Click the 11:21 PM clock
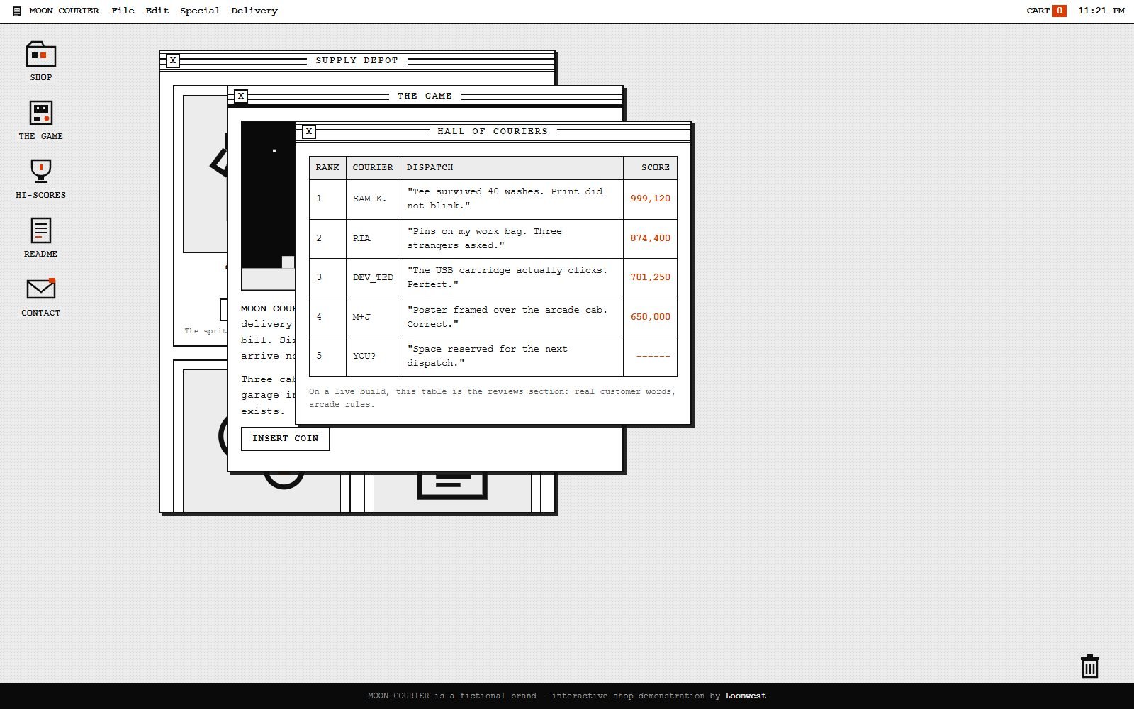The image size is (1134, 709). [1101, 11]
